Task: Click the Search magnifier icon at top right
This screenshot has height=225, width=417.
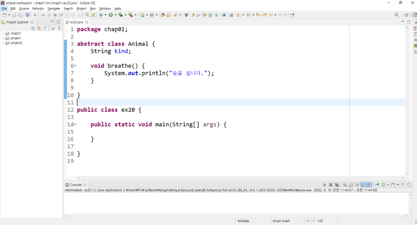Action: [x=397, y=15]
